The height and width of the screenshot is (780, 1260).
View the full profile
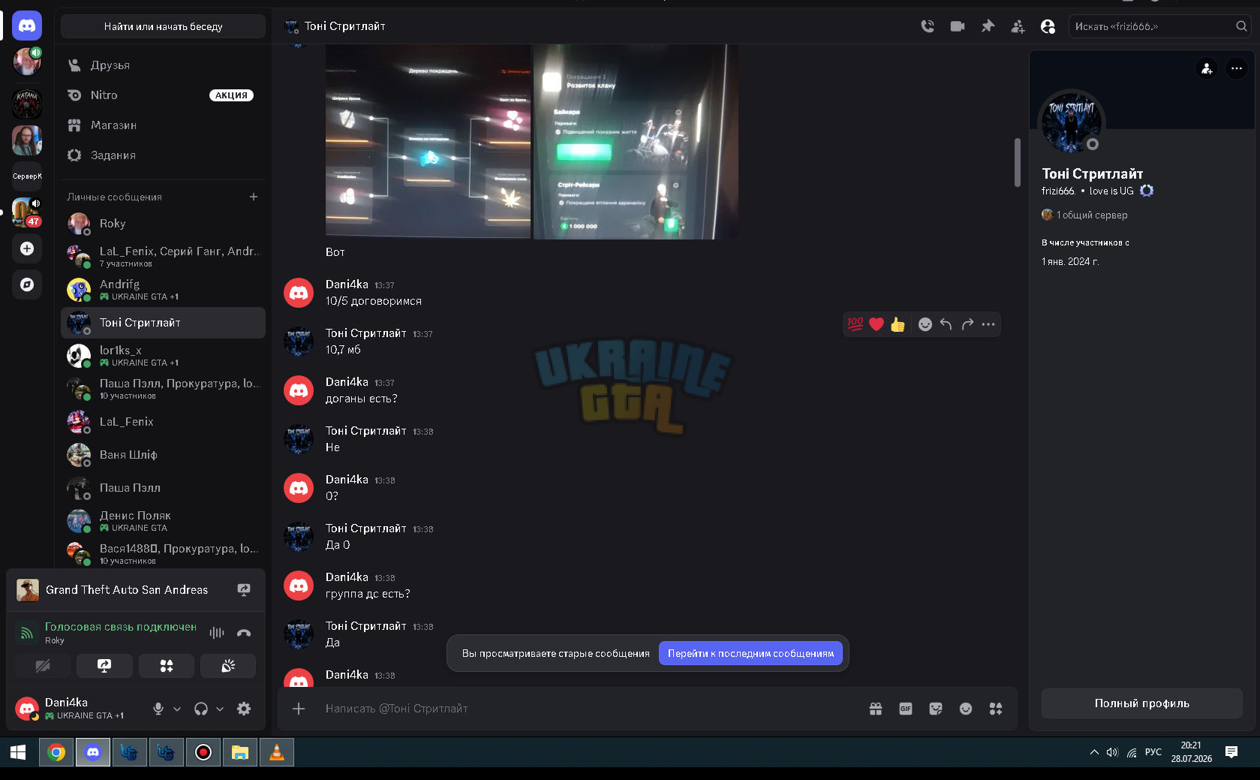[x=1142, y=703]
